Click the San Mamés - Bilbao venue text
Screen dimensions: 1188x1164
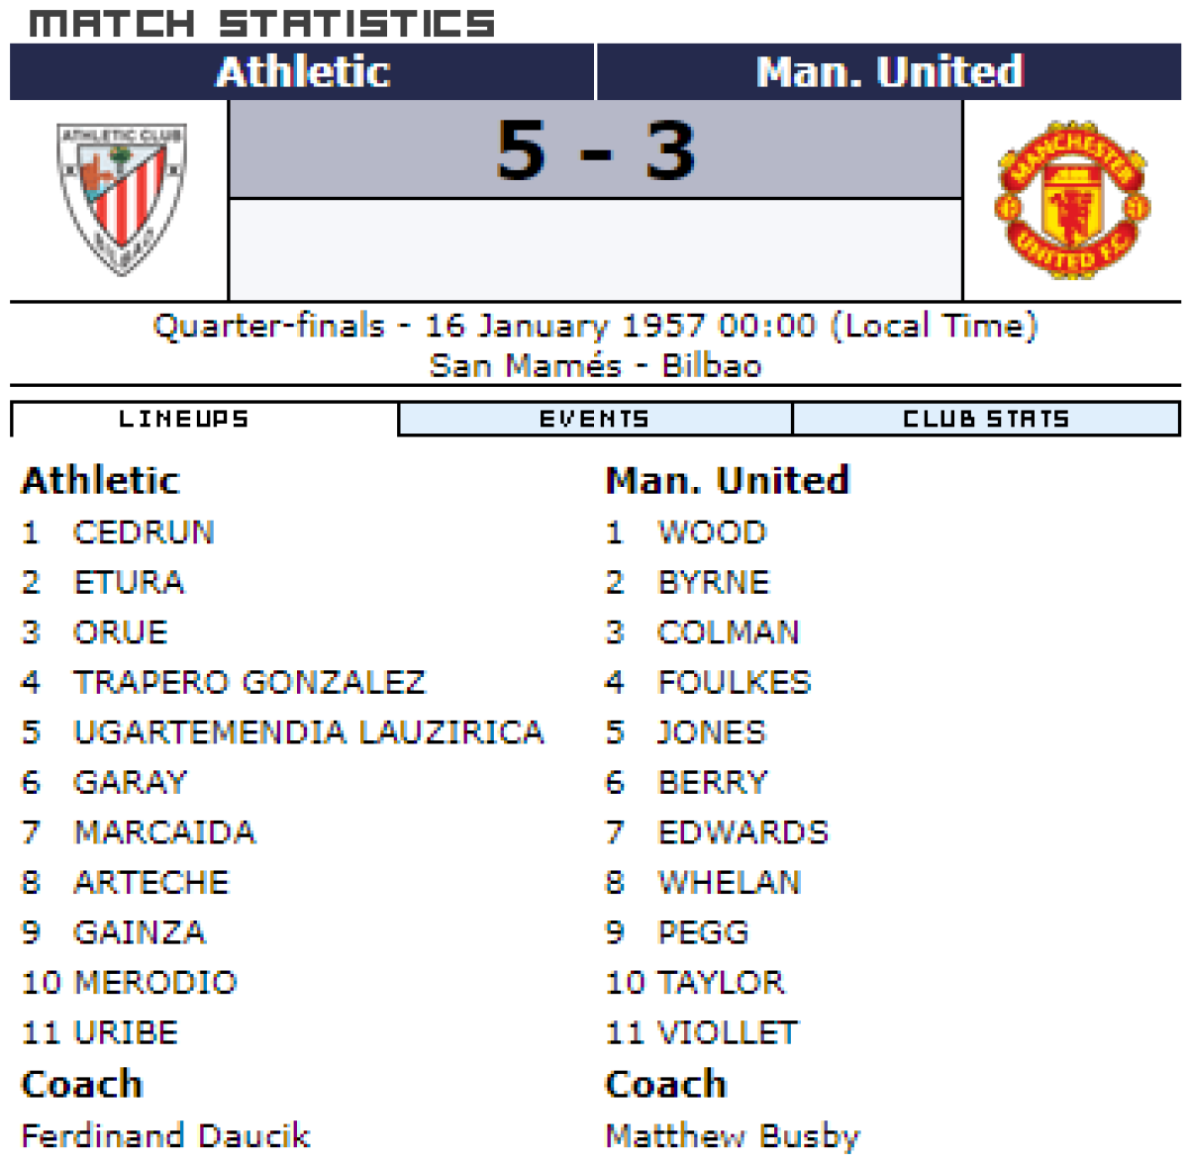pyautogui.click(x=595, y=365)
